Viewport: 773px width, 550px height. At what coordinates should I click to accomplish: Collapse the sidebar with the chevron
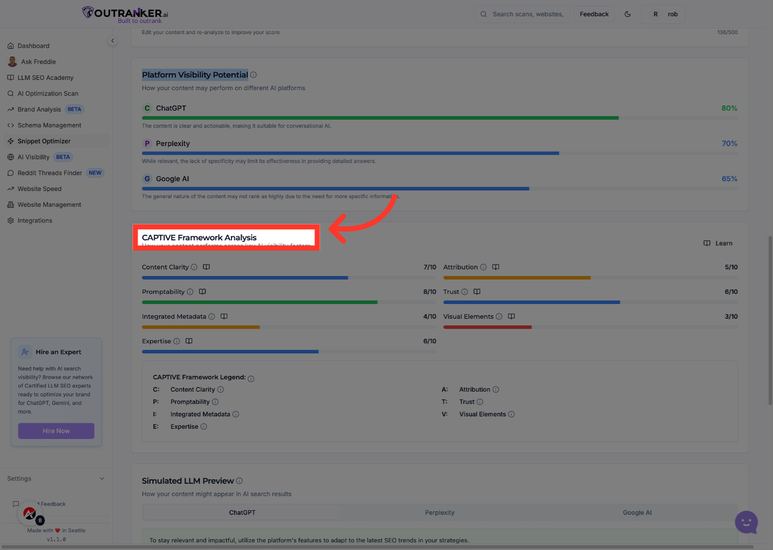click(113, 40)
